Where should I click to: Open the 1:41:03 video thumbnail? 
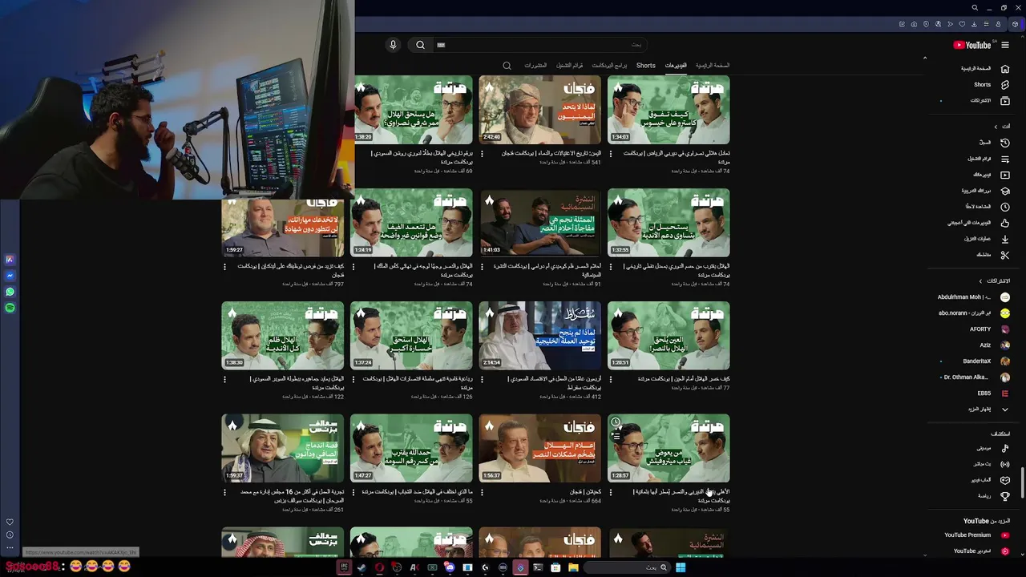pos(539,223)
